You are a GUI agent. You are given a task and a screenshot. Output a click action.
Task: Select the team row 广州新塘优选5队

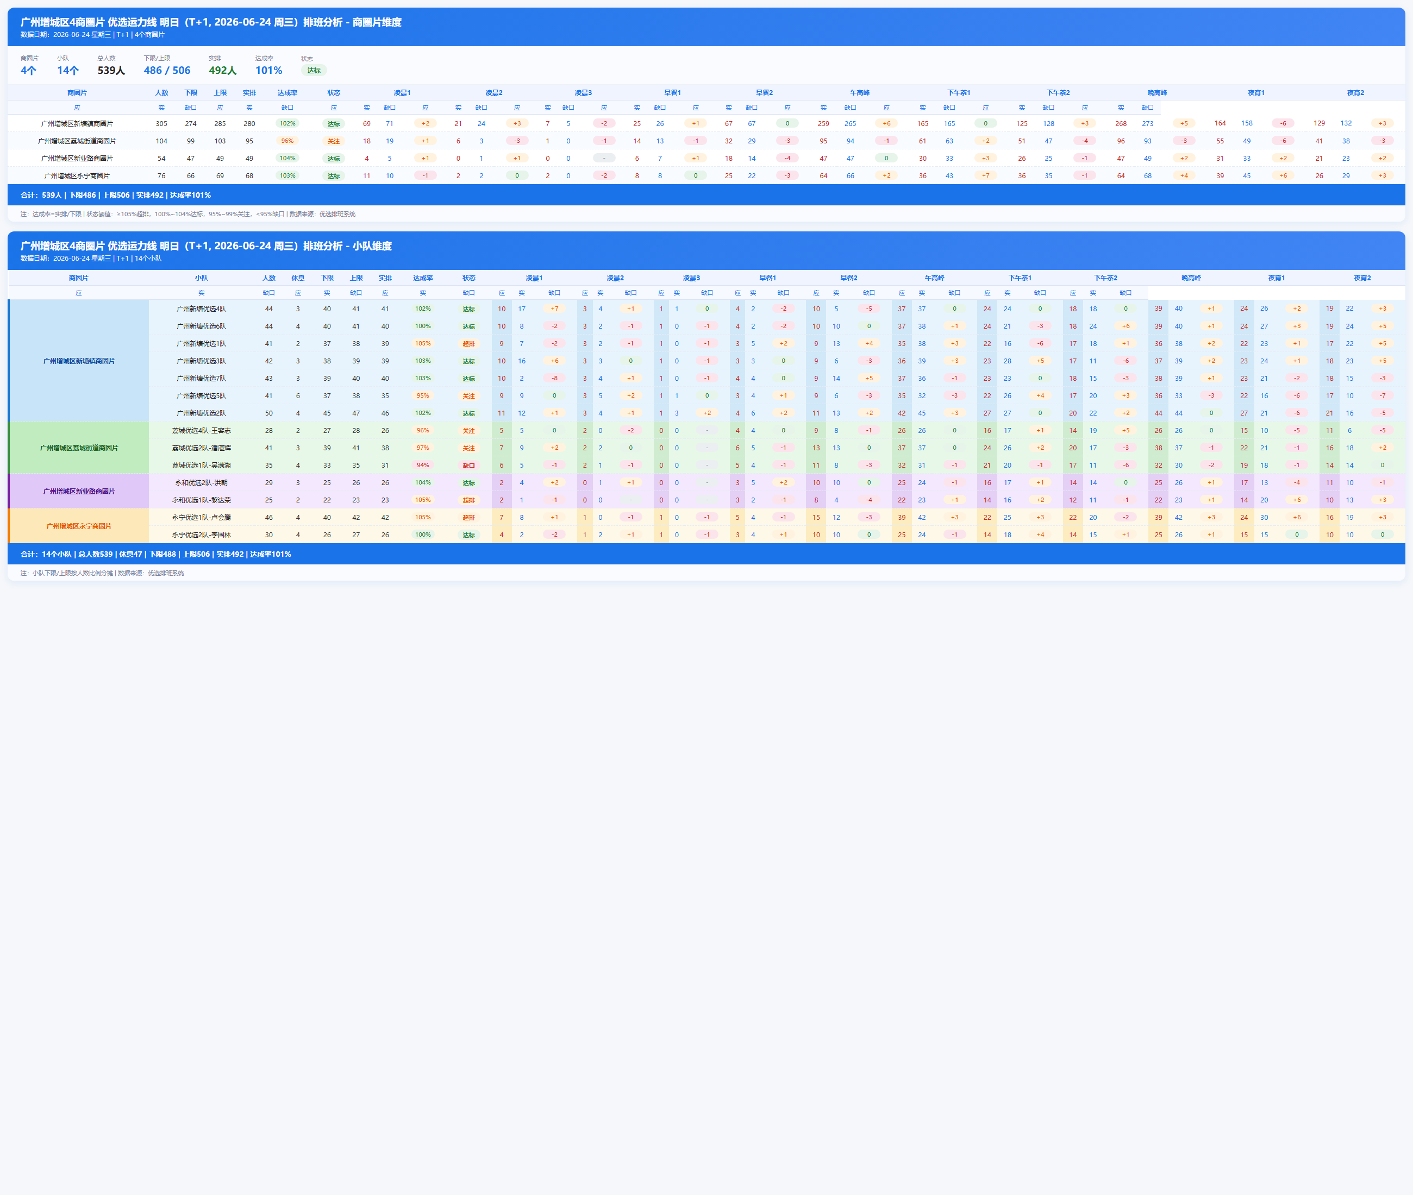[777, 395]
